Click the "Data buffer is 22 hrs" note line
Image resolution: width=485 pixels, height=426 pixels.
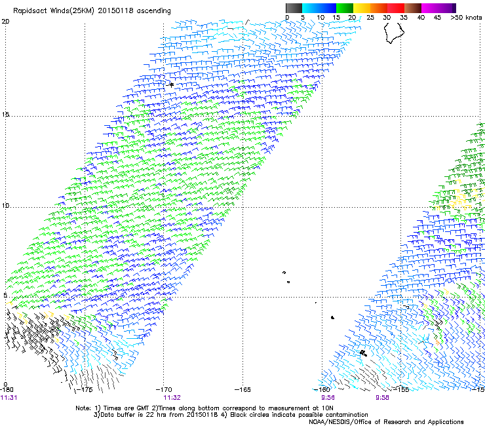231,415
